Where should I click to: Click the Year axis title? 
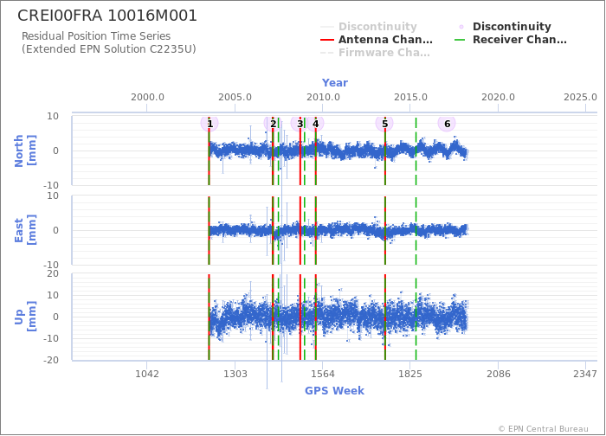(335, 83)
